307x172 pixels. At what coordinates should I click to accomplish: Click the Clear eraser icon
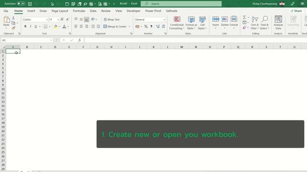(244, 28)
